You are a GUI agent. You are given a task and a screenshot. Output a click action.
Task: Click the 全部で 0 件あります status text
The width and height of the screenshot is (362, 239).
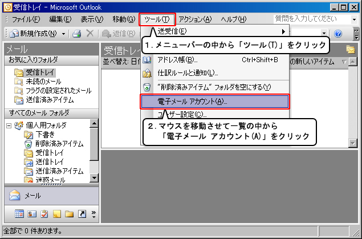coord(33,231)
